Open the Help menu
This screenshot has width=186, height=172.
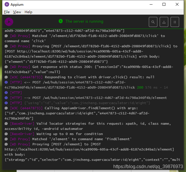(x=28, y=12)
